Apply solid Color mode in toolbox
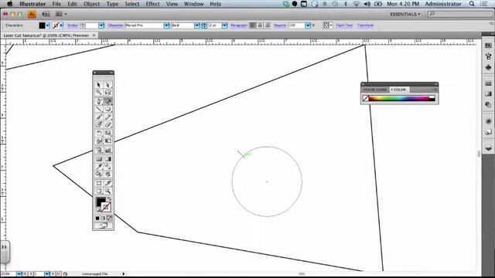Viewport: 495px width, 278px height. 97,218
